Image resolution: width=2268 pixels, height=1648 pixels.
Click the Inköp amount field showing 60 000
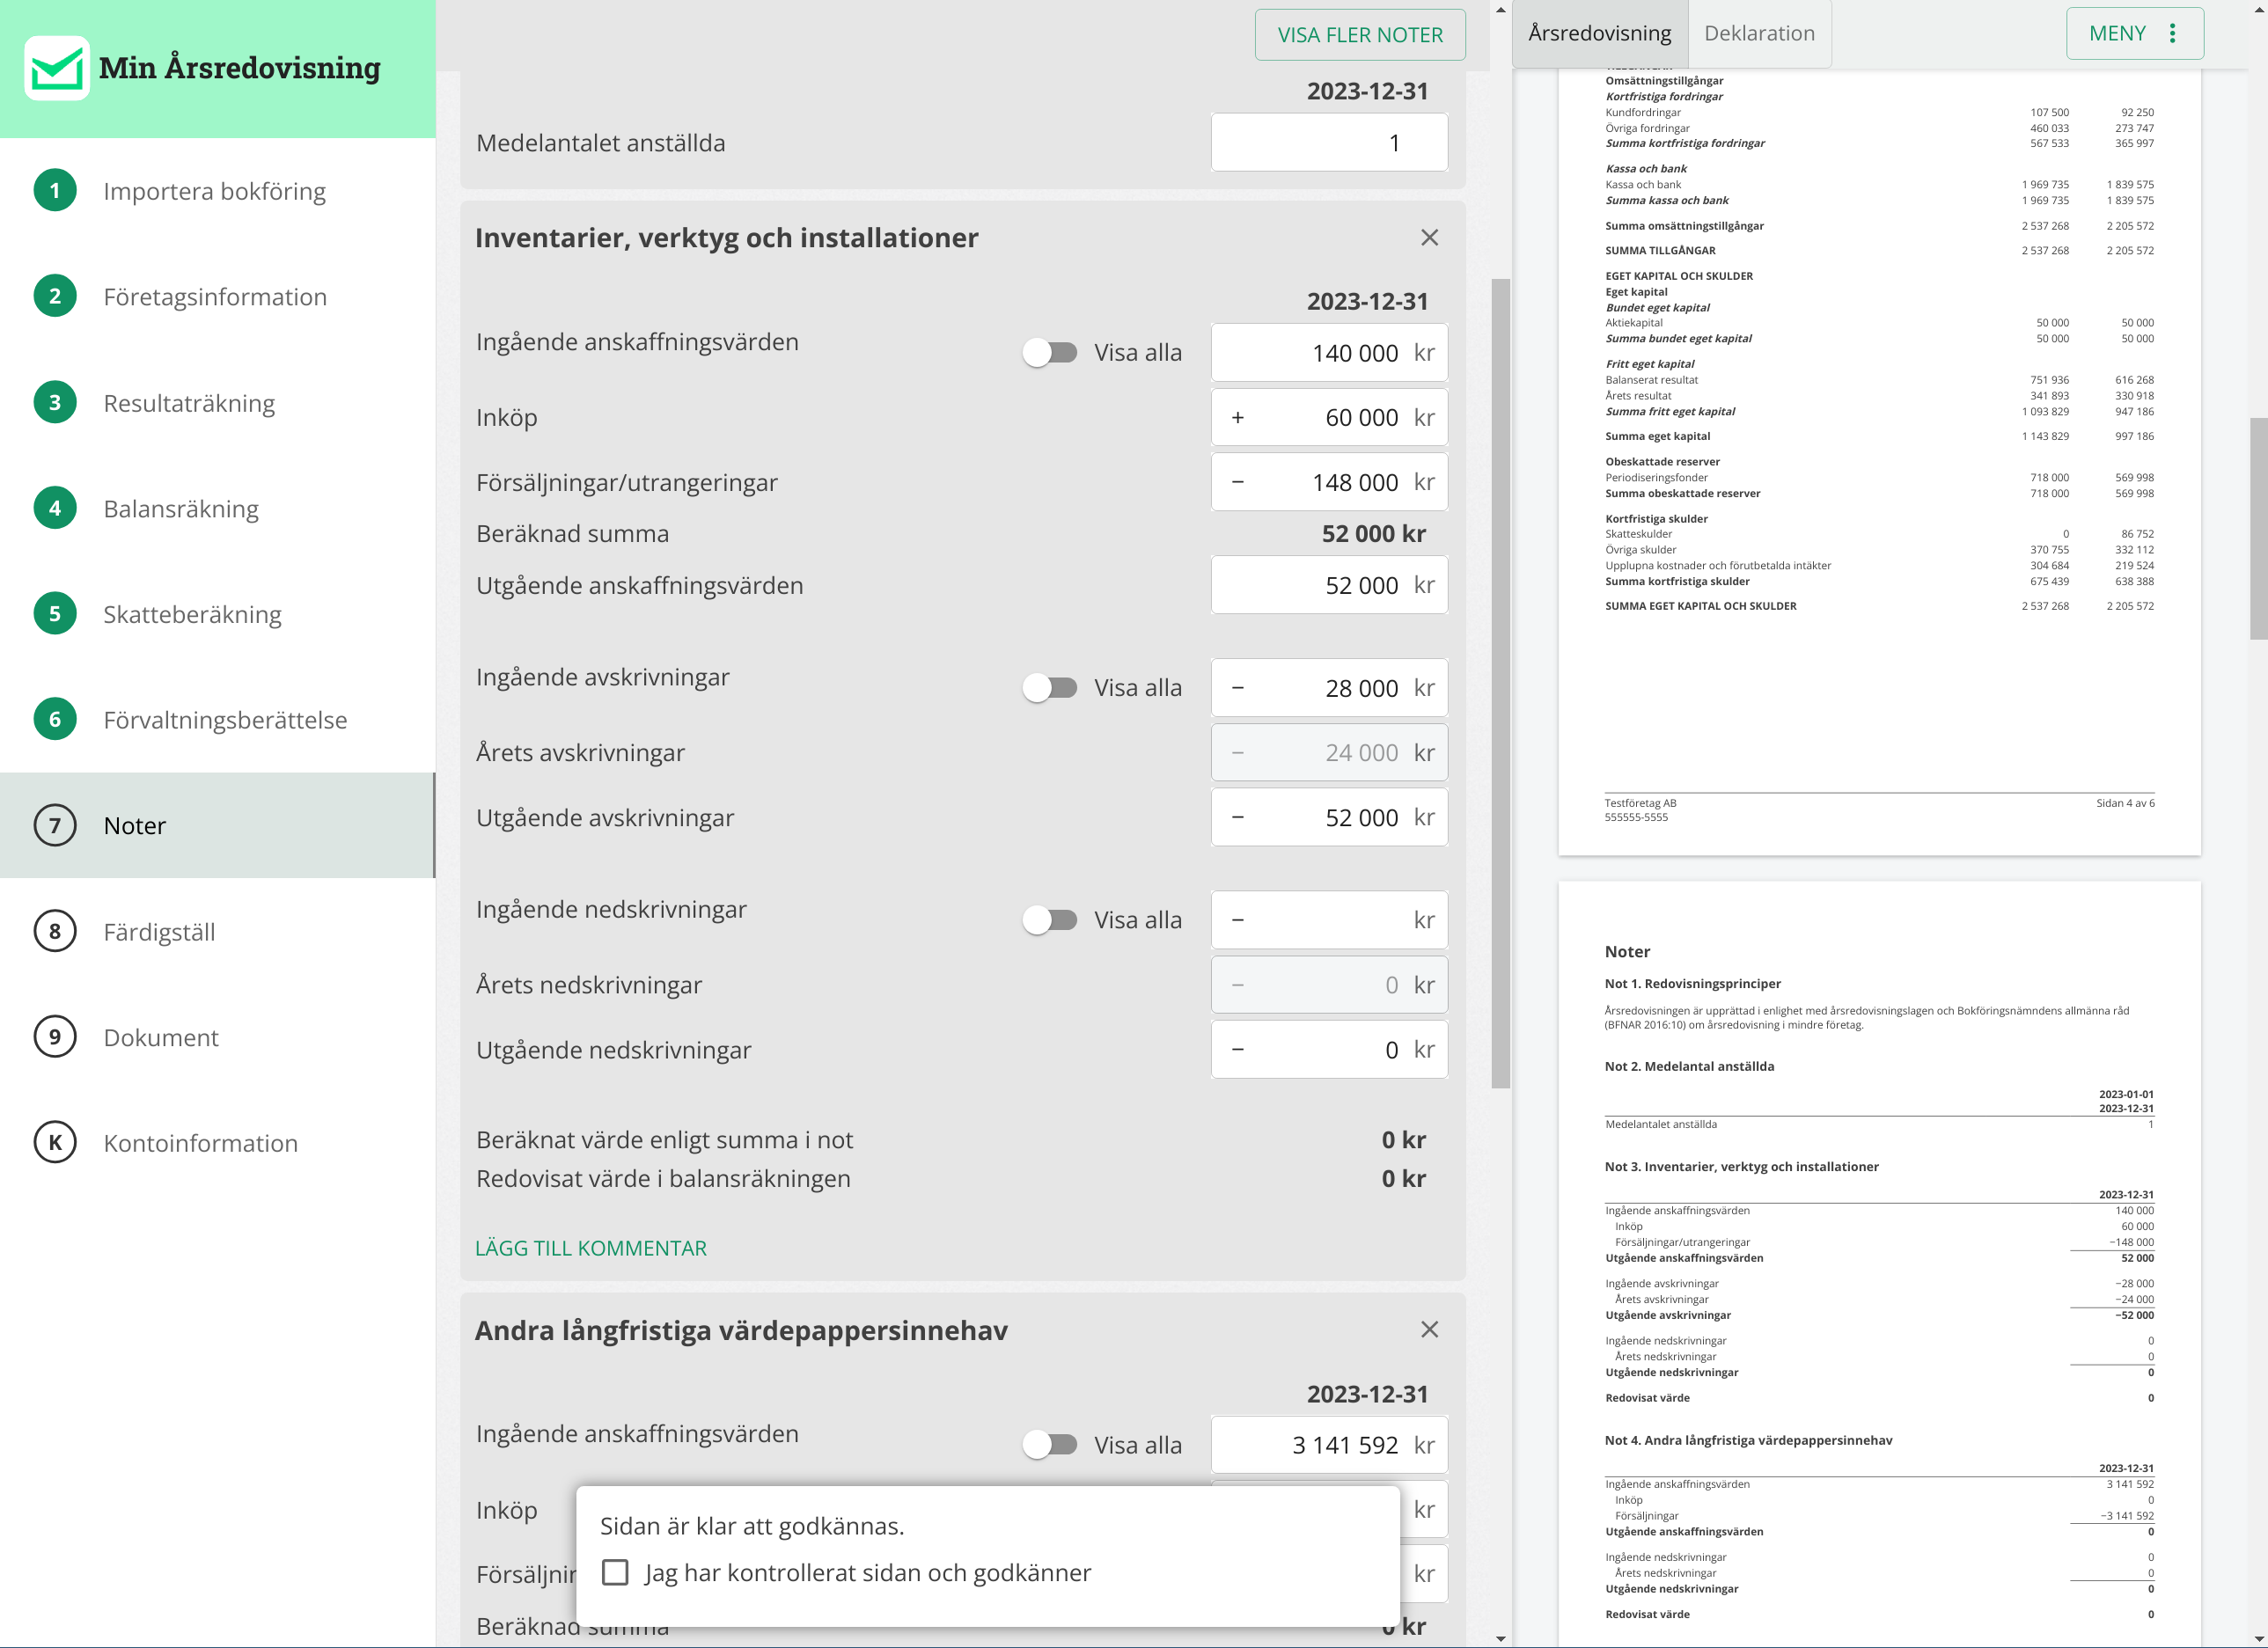pos(1328,418)
